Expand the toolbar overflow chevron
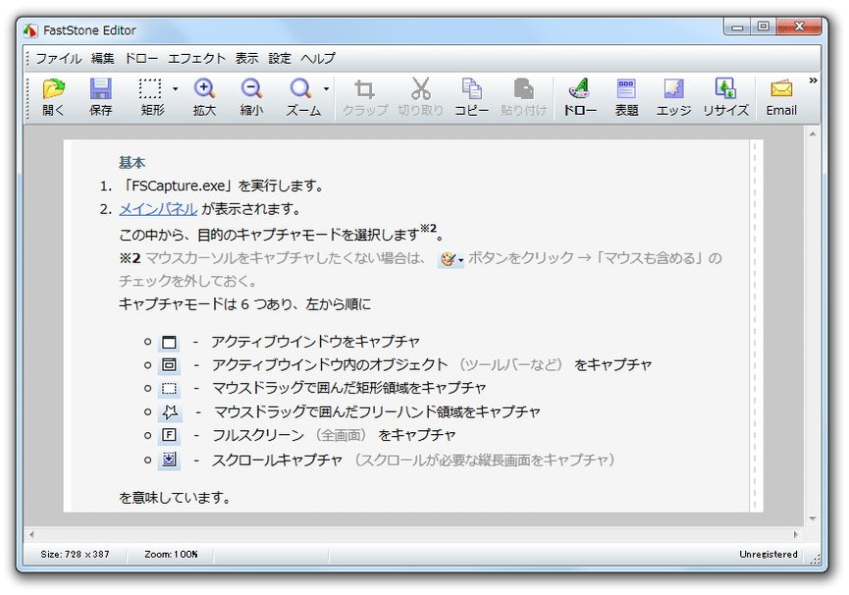The width and height of the screenshot is (849, 595). 813,81
